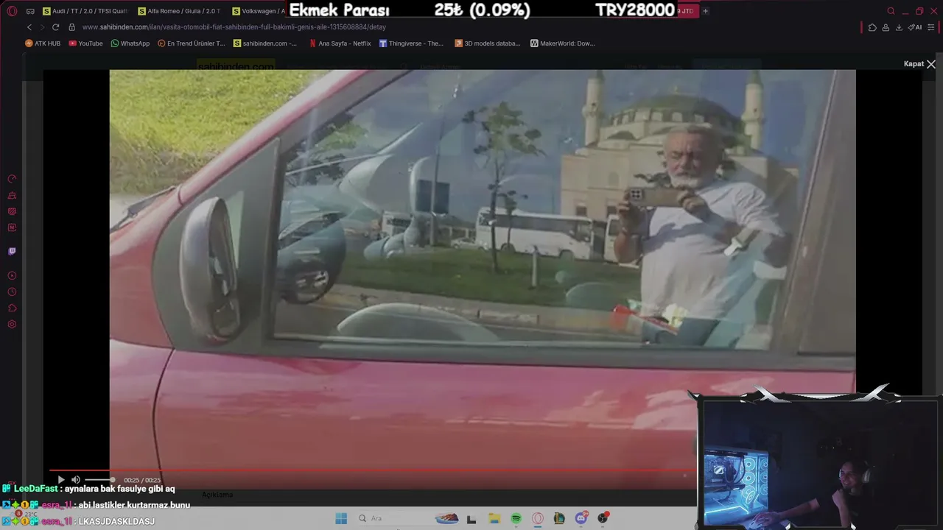
Task: Open Twitch panel in the sidebar
Action: pos(12,251)
